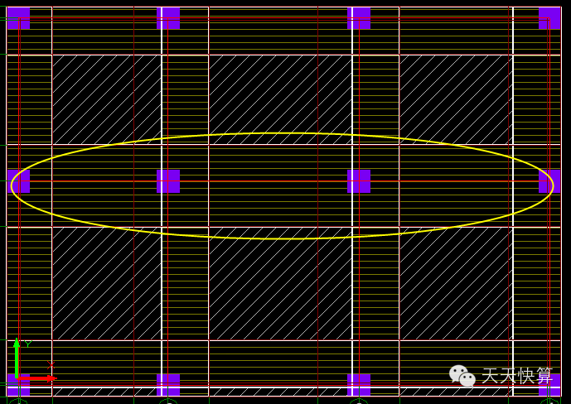Select third purple column in top row
The image size is (571, 404).
pos(359,18)
